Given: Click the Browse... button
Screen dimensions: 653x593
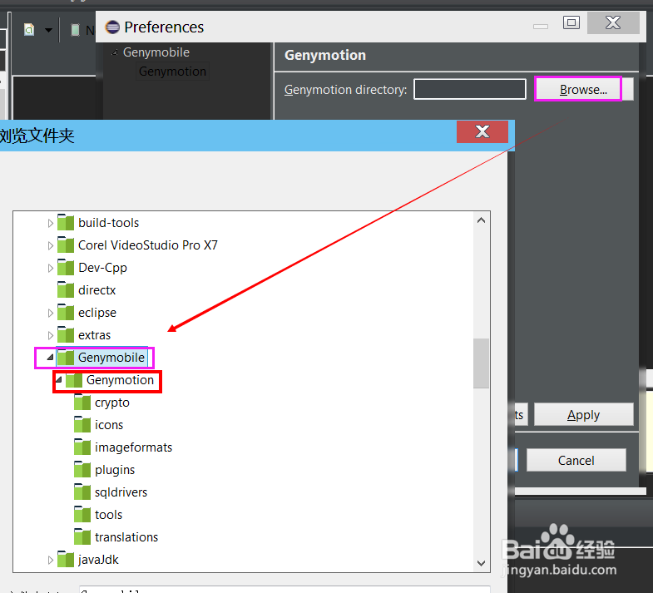Looking at the screenshot, I should coord(583,90).
